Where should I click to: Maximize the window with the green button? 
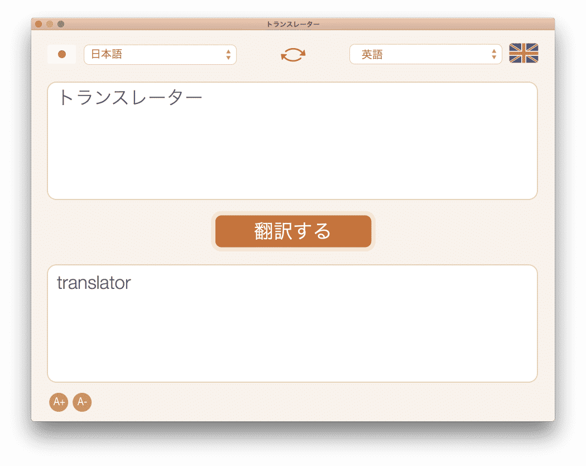[x=61, y=24]
